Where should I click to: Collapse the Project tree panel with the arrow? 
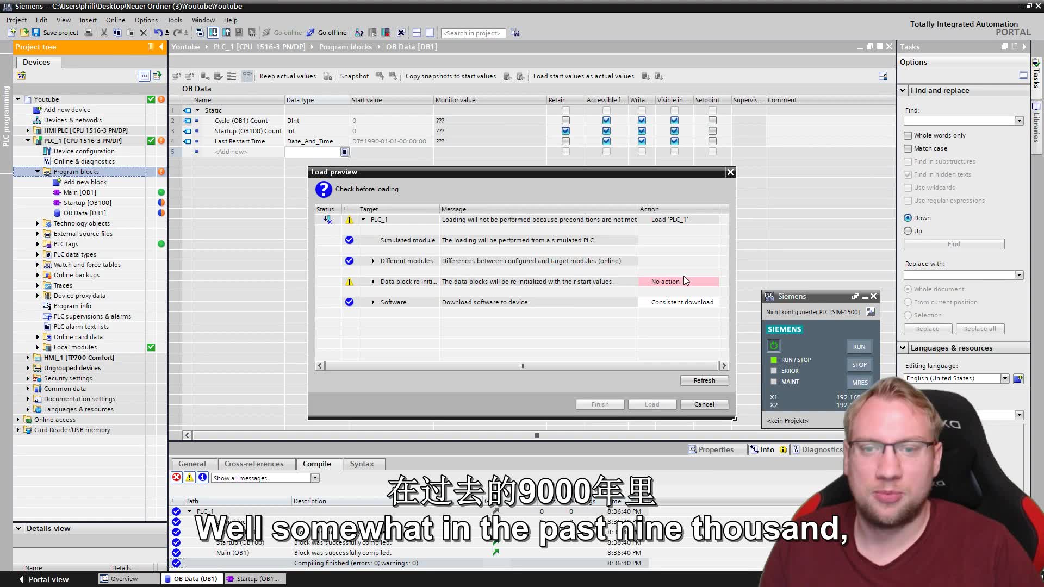tap(161, 47)
